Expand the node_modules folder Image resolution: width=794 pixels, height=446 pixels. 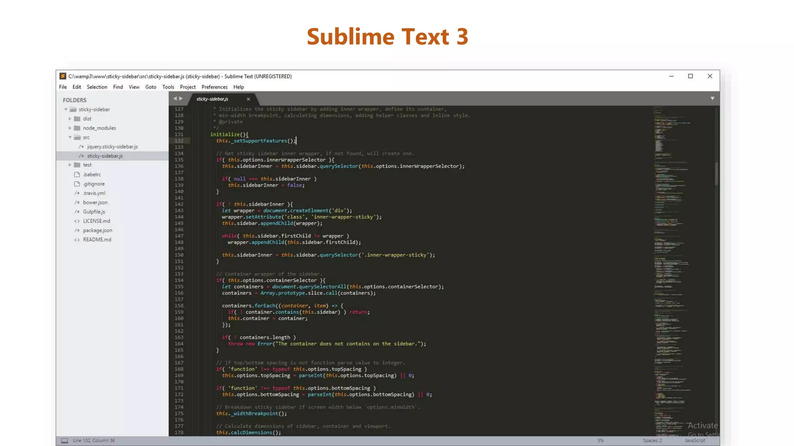[x=70, y=128]
